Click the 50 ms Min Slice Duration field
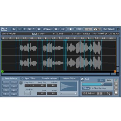Viewport: 121px width, 121px height. (86, 88)
